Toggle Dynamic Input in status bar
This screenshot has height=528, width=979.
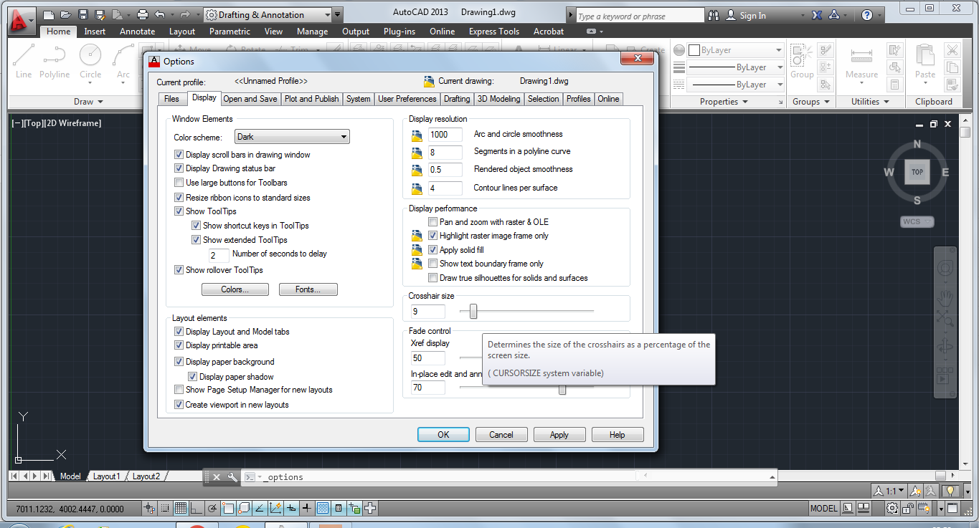(x=291, y=509)
